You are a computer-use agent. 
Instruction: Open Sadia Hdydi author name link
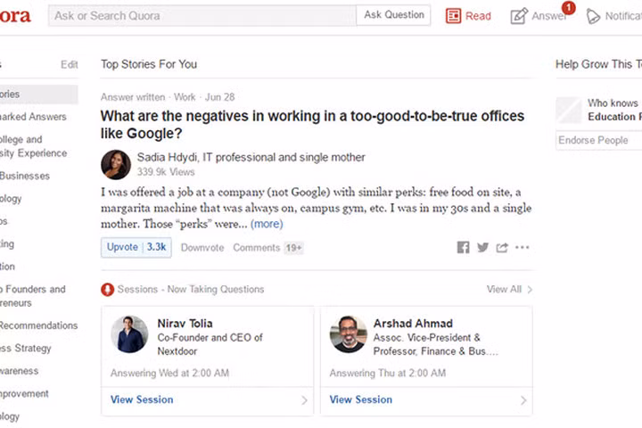point(167,157)
